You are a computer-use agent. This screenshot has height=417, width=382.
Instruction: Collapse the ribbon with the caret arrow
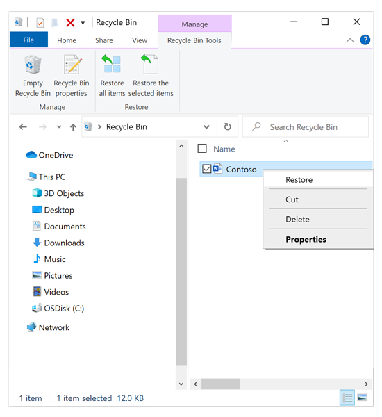click(x=350, y=40)
